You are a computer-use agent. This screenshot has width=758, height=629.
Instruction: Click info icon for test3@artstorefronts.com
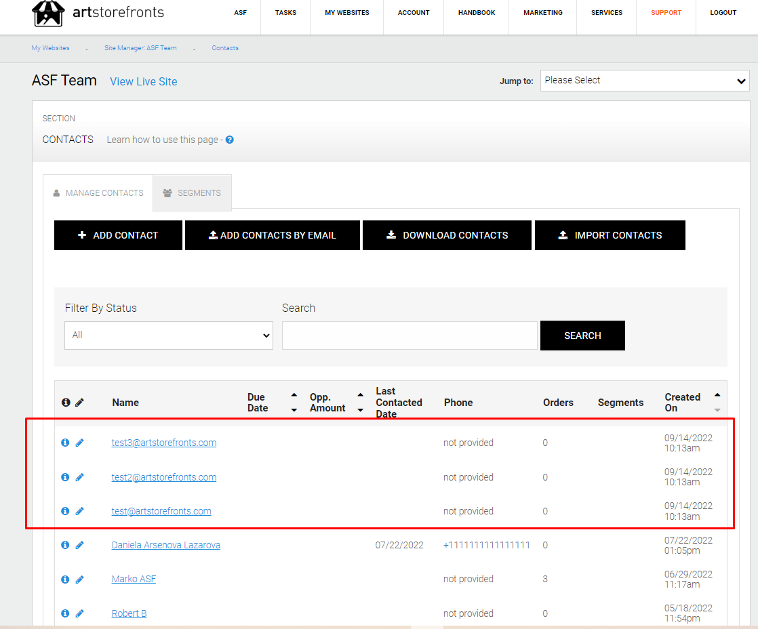[65, 443]
